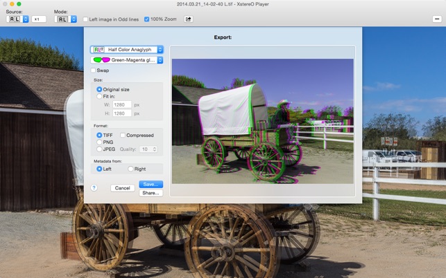Click the Half Color Anaglyph mode icon
Viewport: 446px width, 278px height.
(x=99, y=50)
